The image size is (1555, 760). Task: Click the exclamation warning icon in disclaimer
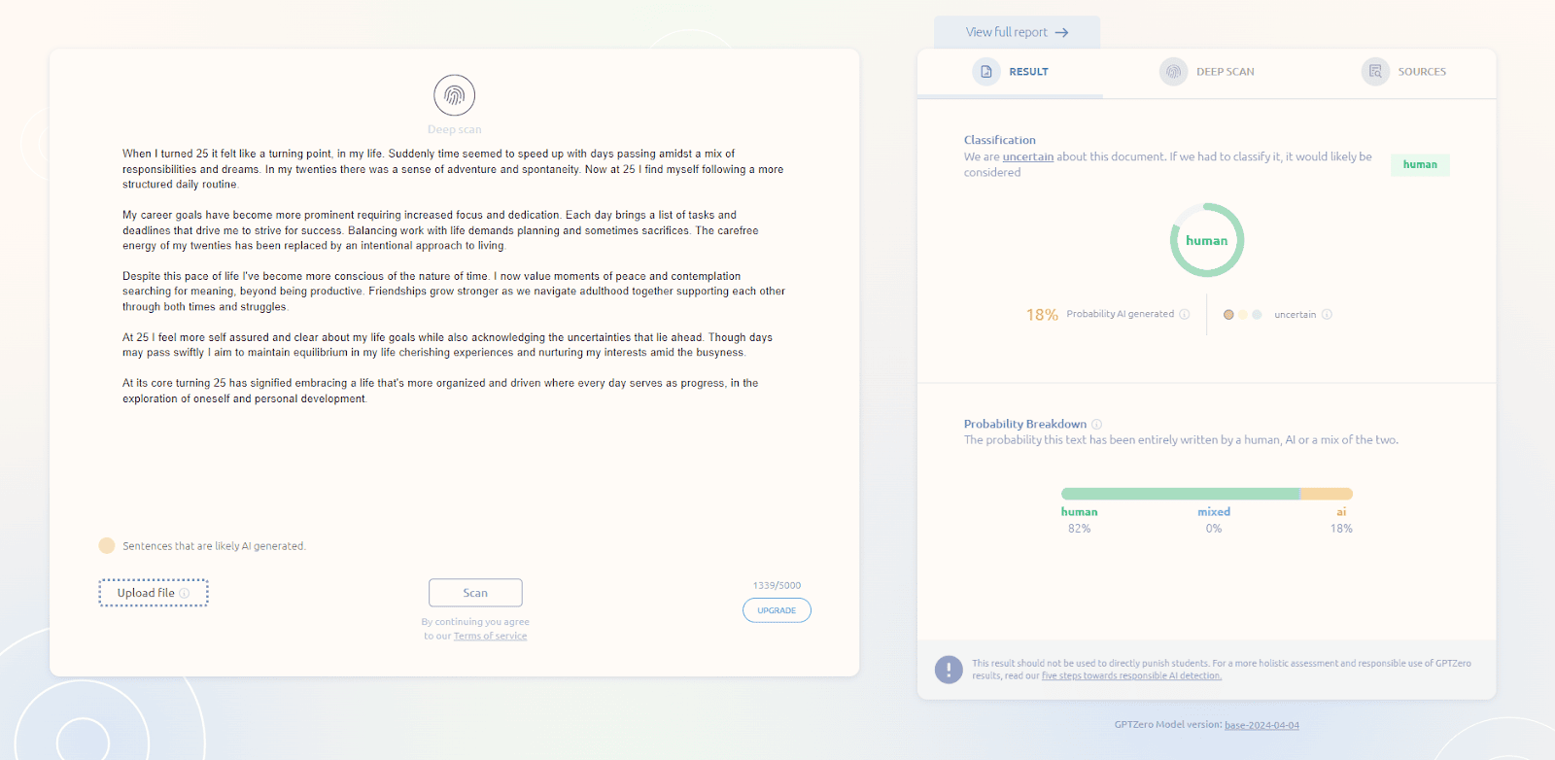pos(949,670)
